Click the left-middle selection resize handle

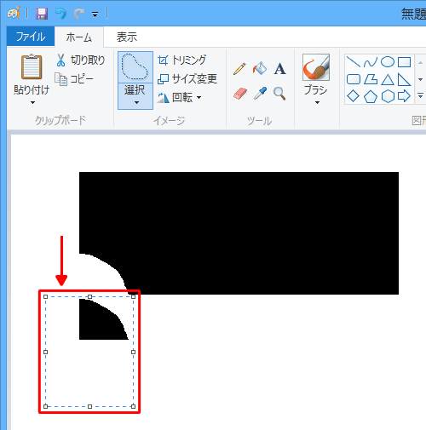(45, 352)
